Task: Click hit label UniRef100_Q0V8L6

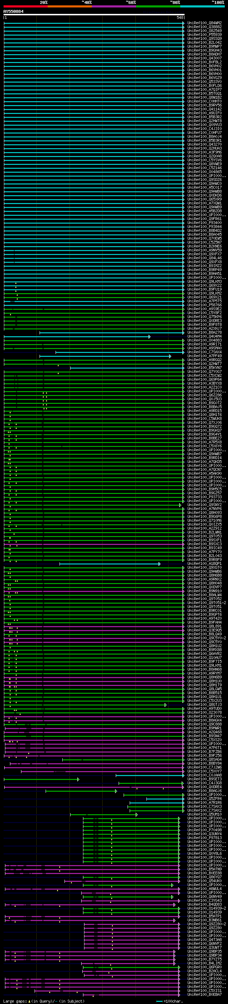Action: 204,853
